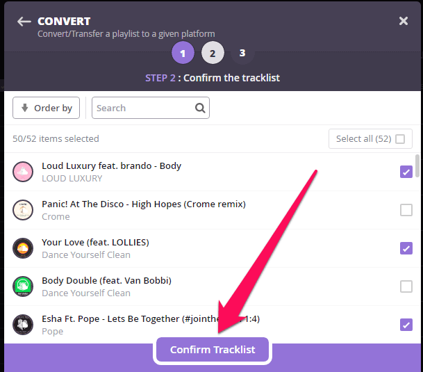Image resolution: width=423 pixels, height=372 pixels.
Task: Uncheck Your Love (feat. LOLLIES) track
Action: point(406,248)
